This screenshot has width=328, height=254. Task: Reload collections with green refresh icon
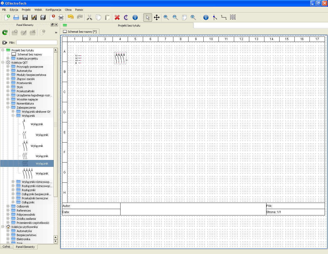[x=5, y=32]
